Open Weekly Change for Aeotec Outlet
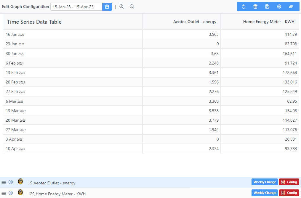 point(265,182)
